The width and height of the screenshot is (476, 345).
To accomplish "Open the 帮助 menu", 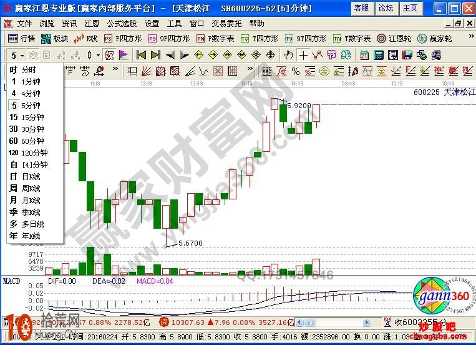I will click(x=257, y=23).
